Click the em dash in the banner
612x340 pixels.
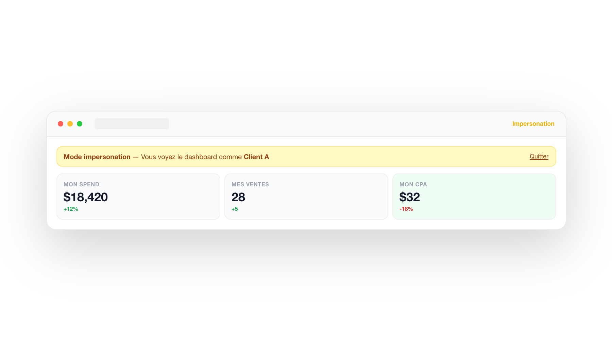coord(136,157)
